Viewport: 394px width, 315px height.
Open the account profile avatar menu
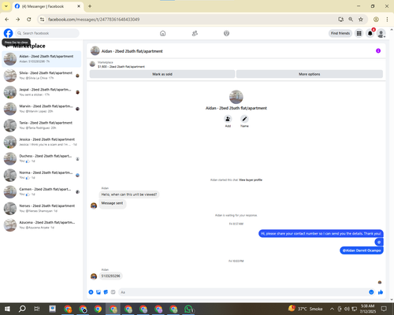(x=381, y=33)
